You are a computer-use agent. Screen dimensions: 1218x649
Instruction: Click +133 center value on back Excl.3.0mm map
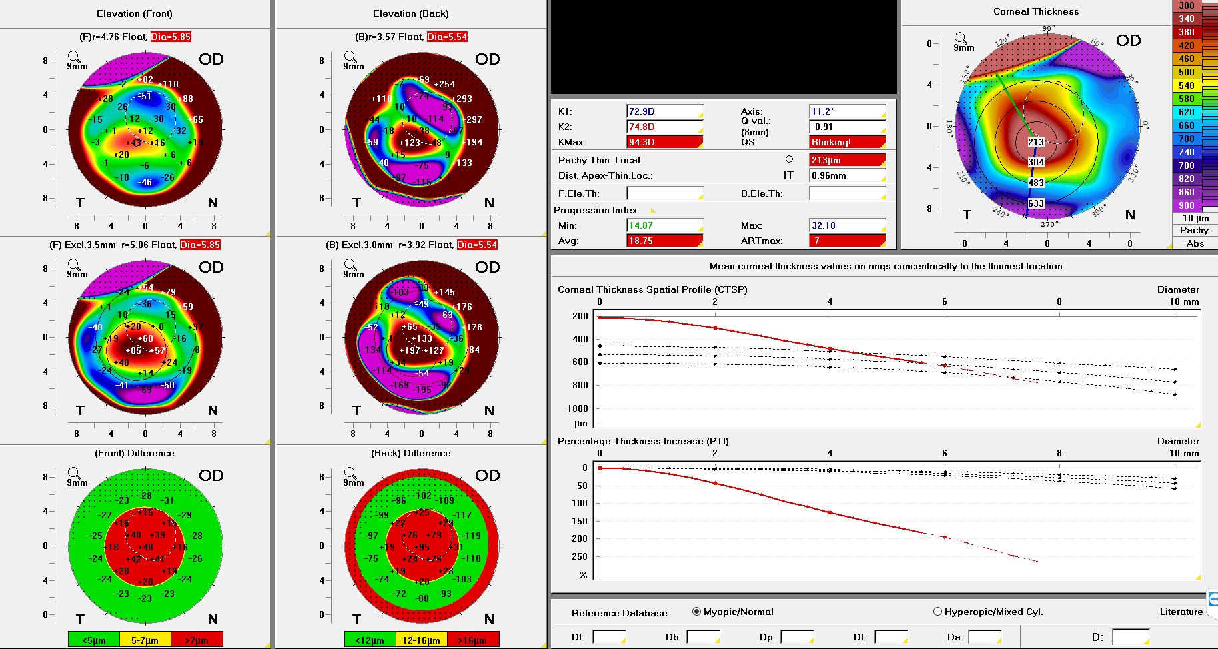(422, 338)
